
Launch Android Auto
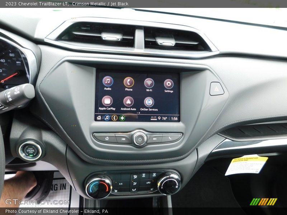tap(128, 102)
